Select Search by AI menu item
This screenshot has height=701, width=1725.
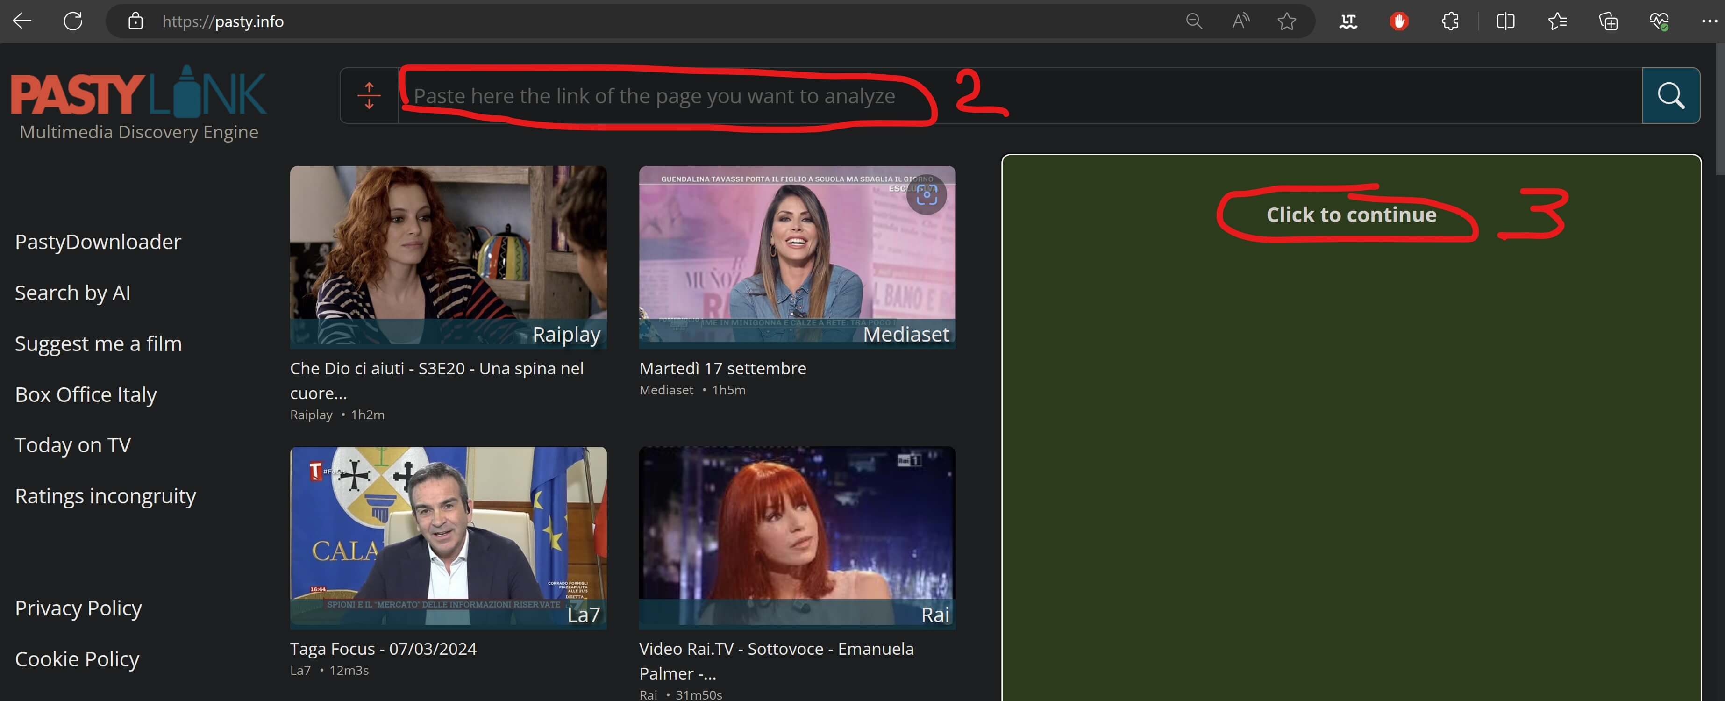coord(72,293)
